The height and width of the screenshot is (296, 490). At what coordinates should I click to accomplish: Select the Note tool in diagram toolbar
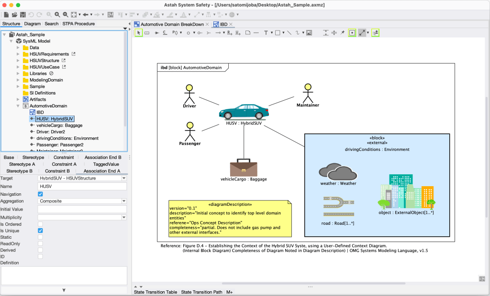click(248, 33)
